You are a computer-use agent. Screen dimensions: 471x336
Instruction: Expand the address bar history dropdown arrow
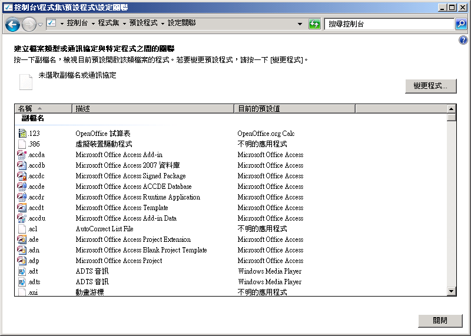pos(300,24)
